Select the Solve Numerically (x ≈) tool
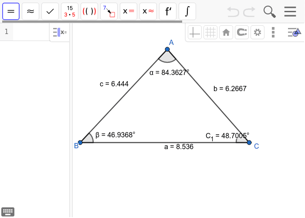Viewport: 305px width, 218px height. pyautogui.click(x=148, y=11)
